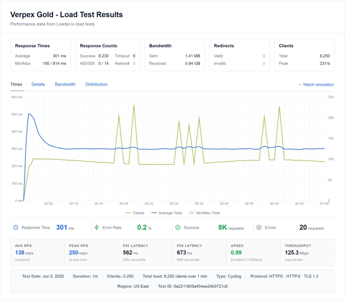Click the 00:30 marker on chart time axis

tap(174, 204)
